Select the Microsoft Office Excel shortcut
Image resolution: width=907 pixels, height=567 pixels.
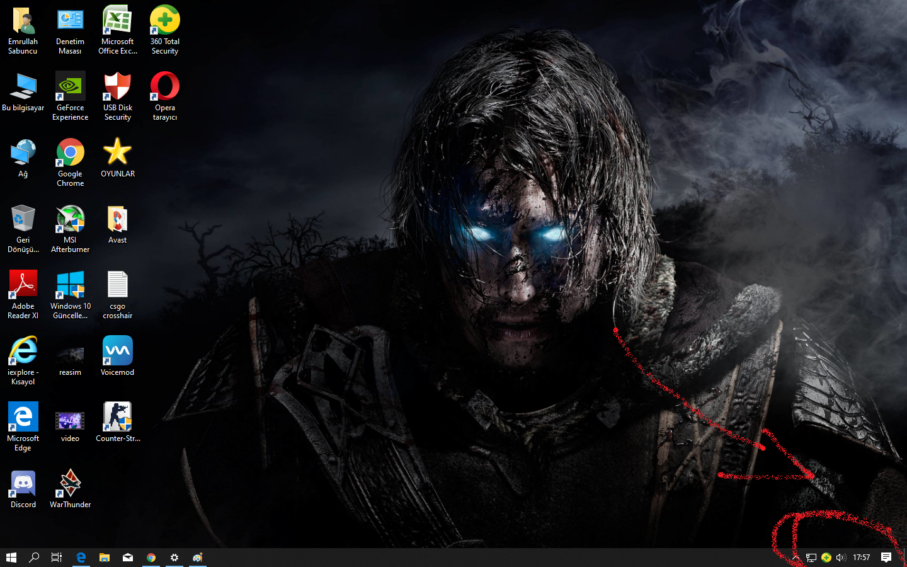coord(118,30)
